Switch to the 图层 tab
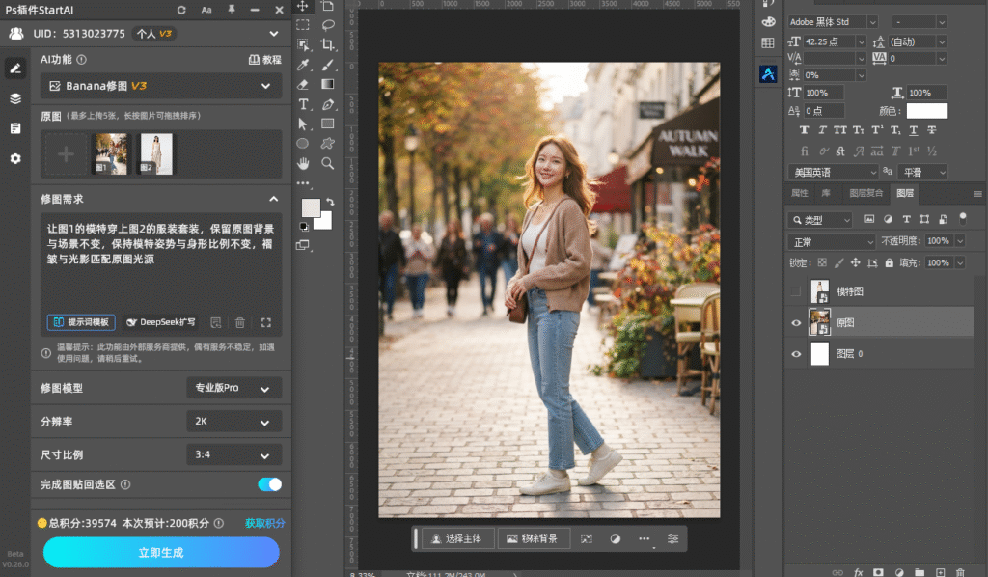Image resolution: width=988 pixels, height=577 pixels. [x=905, y=193]
